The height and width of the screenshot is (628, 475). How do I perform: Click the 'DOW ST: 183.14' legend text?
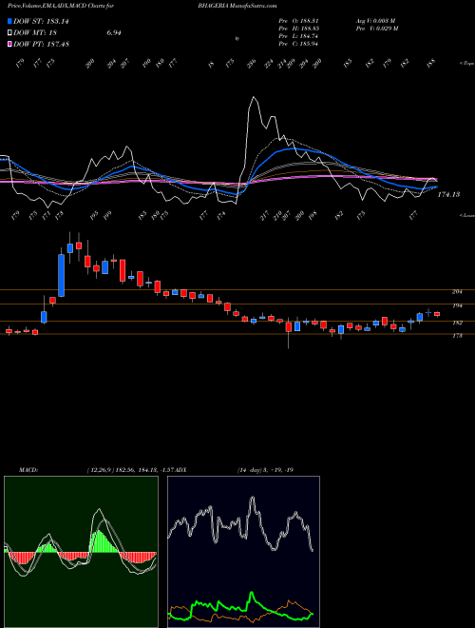coord(41,22)
